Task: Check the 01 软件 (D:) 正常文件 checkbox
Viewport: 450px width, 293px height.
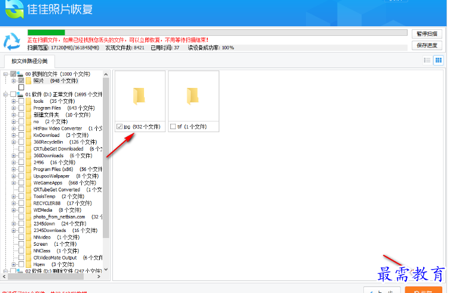Action: click(13, 94)
